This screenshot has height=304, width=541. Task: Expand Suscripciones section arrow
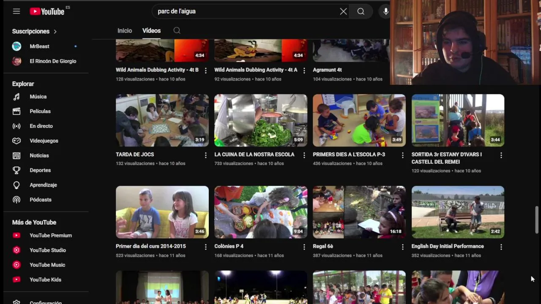click(55, 31)
